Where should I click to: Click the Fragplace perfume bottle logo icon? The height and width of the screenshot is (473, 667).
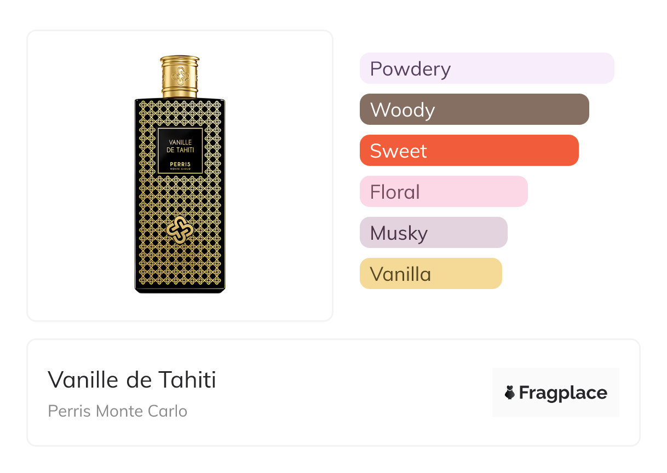[510, 393]
